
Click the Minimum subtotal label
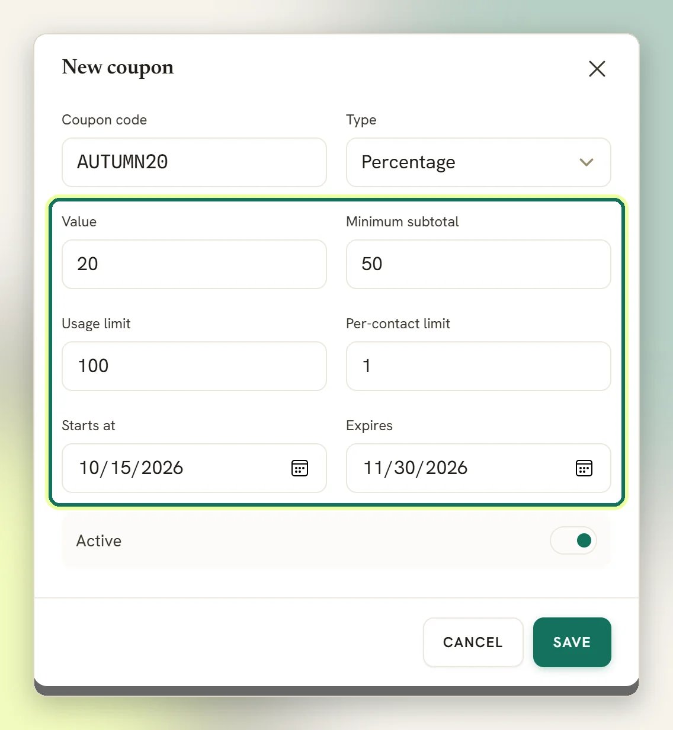[x=403, y=222]
